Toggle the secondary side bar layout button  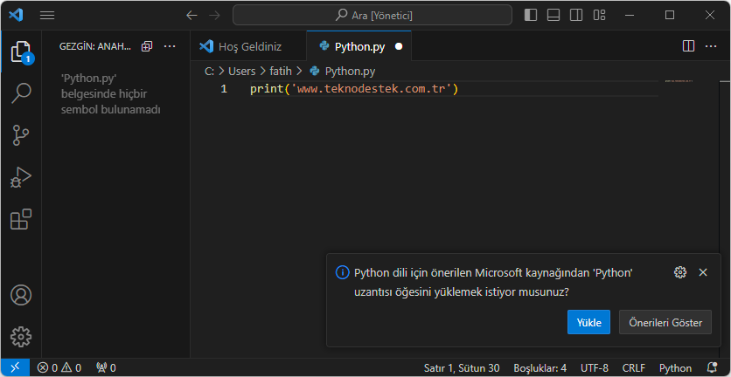tap(575, 15)
